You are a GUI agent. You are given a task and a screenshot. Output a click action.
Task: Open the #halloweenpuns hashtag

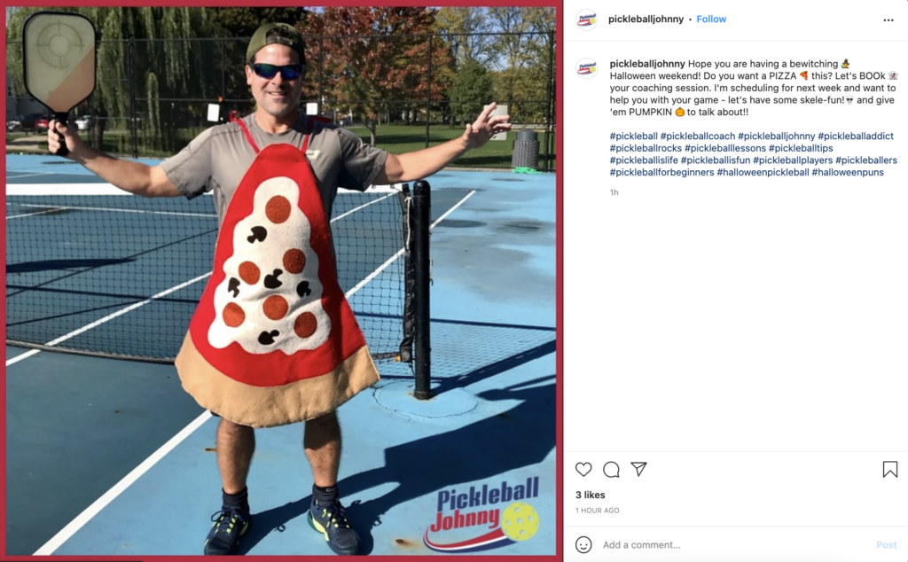pos(847,173)
